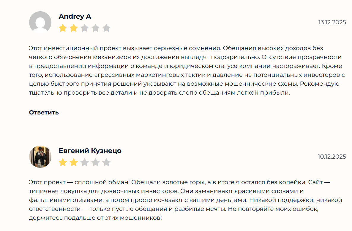Image resolution: width=352 pixels, height=231 pixels.
Task: Click second star in Евгений Кузнецо's rating
Action: [74, 163]
